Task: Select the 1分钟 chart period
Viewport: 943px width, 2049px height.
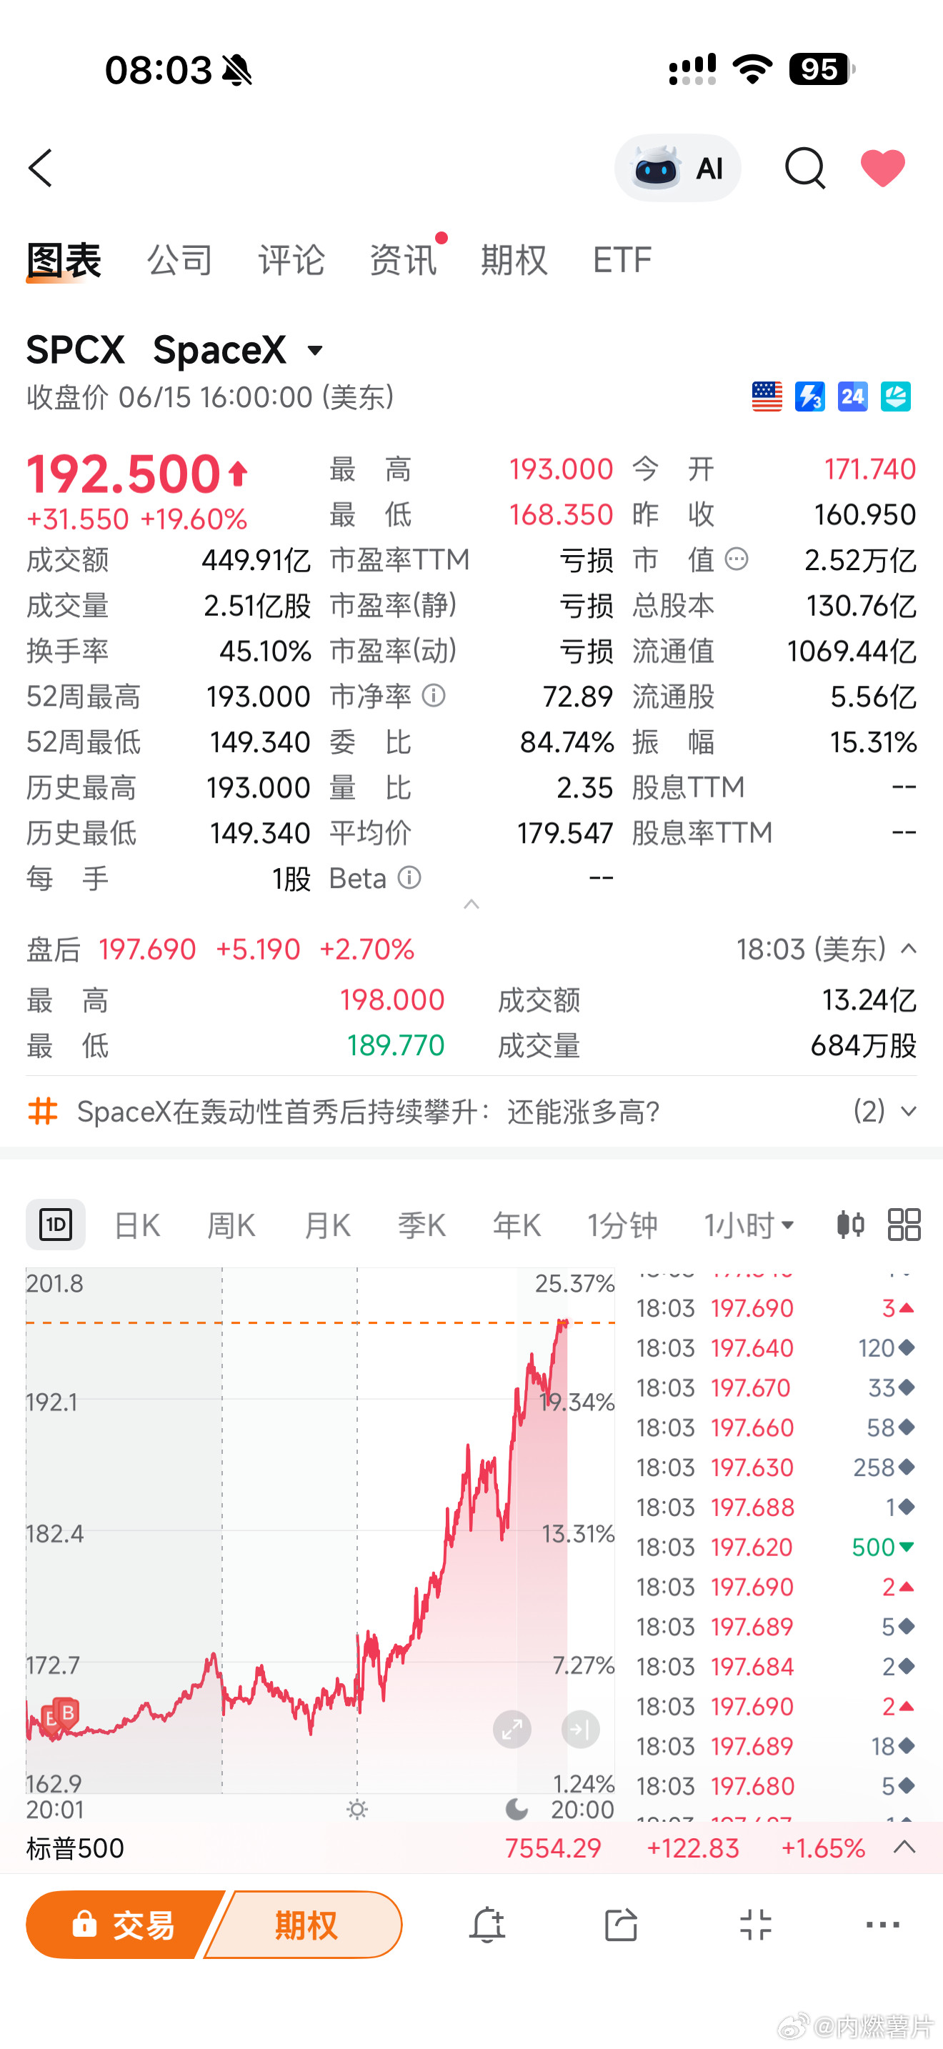Action: point(622,1225)
